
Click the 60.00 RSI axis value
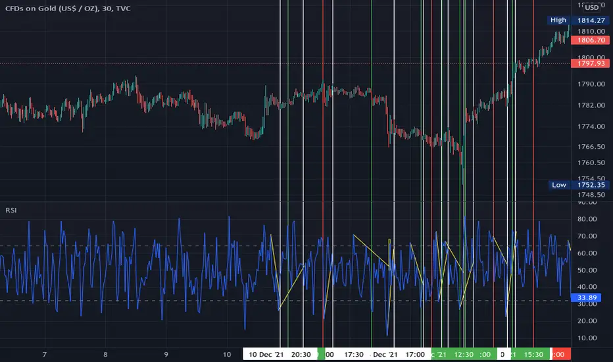(587, 253)
